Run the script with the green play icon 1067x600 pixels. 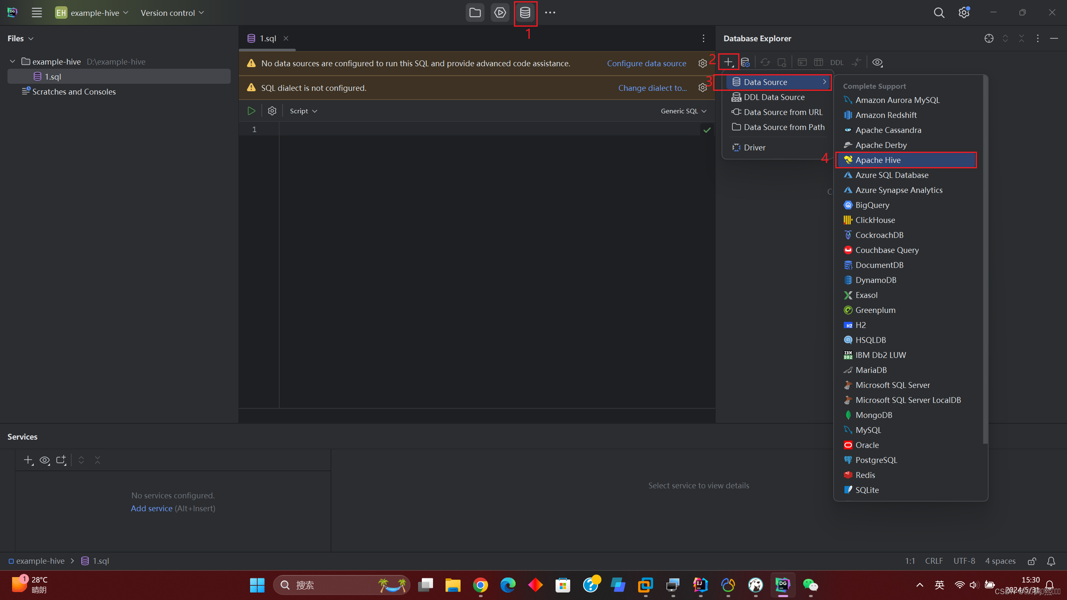251,111
